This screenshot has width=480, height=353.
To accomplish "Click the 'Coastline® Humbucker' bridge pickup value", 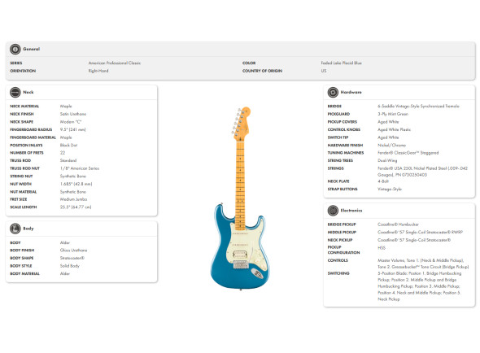I will pos(398,224).
